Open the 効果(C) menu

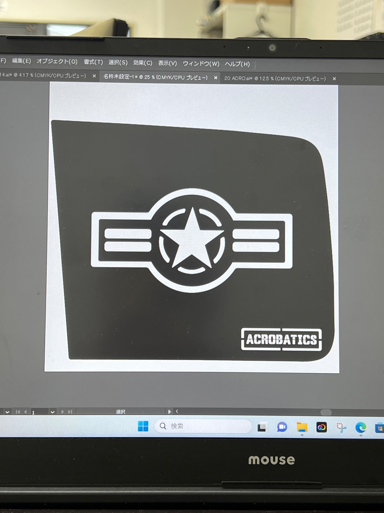pyautogui.click(x=142, y=63)
